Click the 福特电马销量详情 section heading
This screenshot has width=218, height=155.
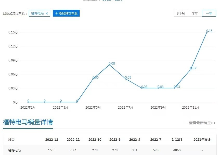[28, 122]
